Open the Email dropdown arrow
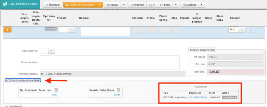 tap(176, 5)
